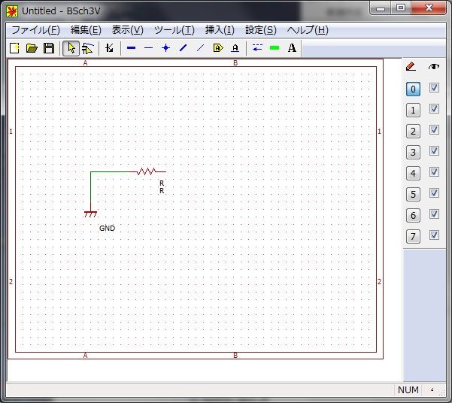
Task: Choose the place component tool
Action: [109, 48]
